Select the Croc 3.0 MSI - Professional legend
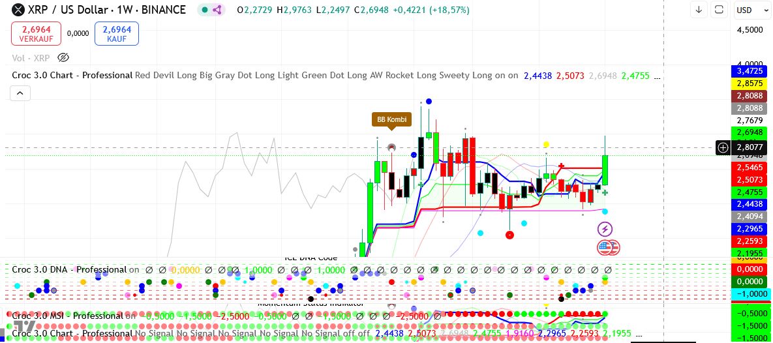The width and height of the screenshot is (773, 343). 68,316
